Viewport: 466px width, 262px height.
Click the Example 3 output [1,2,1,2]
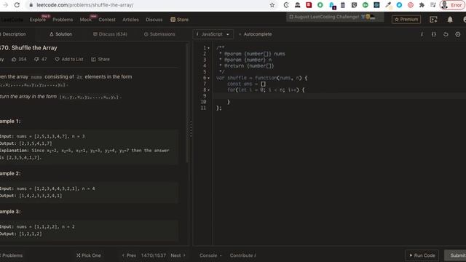(x=21, y=234)
